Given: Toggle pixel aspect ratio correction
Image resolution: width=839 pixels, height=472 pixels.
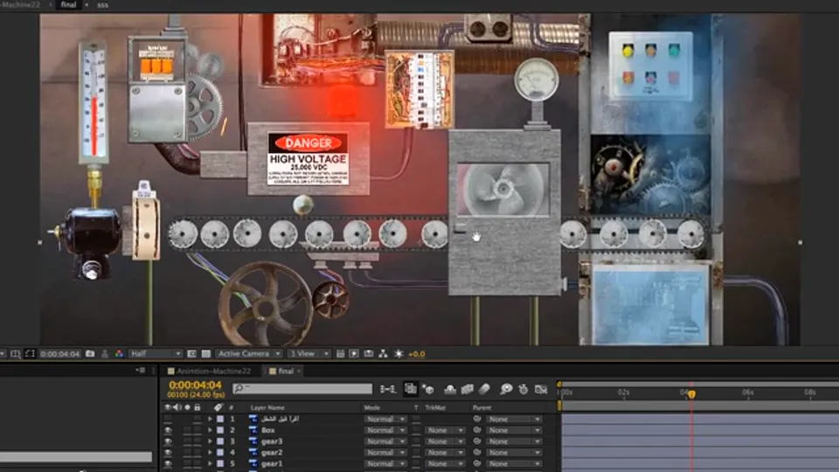Looking at the screenshot, I should [340, 354].
